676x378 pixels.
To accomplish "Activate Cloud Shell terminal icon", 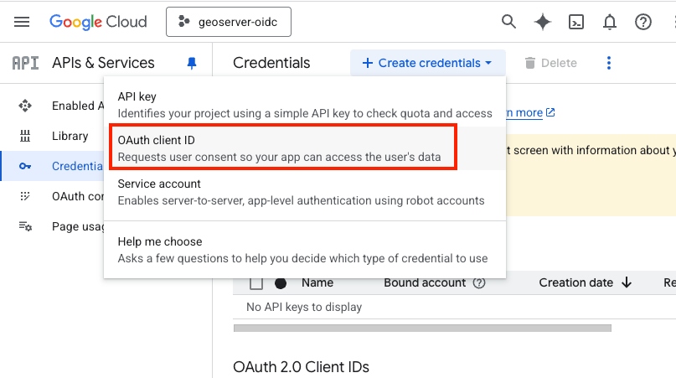I will (x=576, y=22).
